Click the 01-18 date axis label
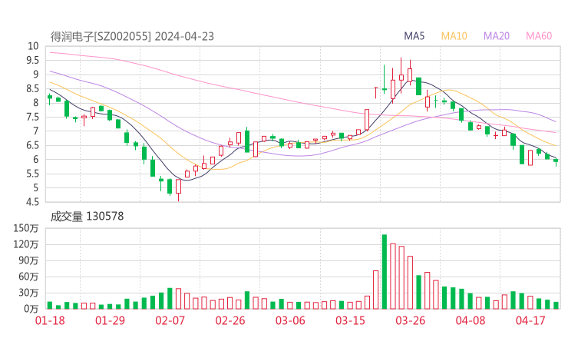This screenshot has width=568, height=338. pos(50,320)
